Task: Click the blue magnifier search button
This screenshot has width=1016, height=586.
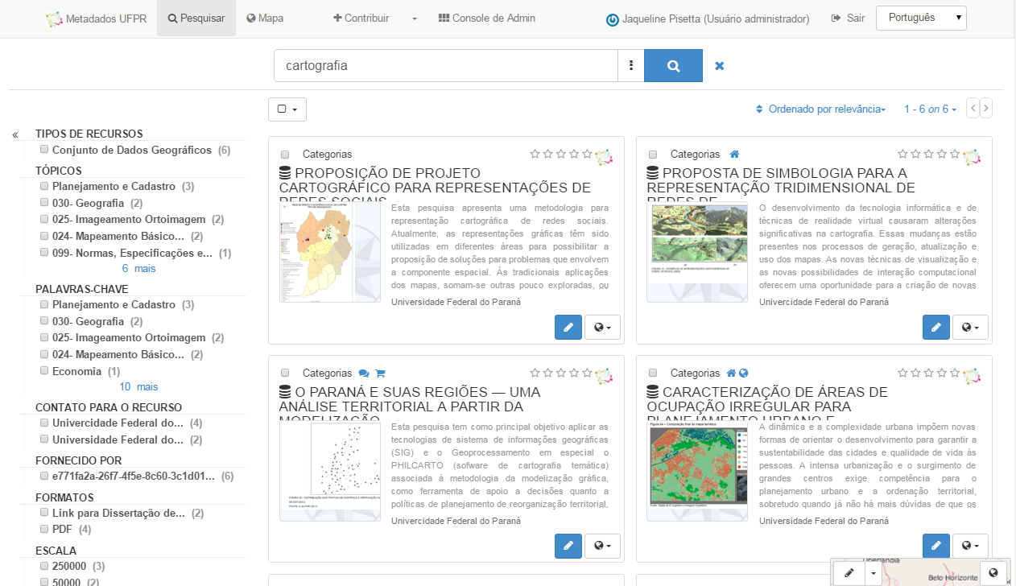Action: pyautogui.click(x=673, y=66)
